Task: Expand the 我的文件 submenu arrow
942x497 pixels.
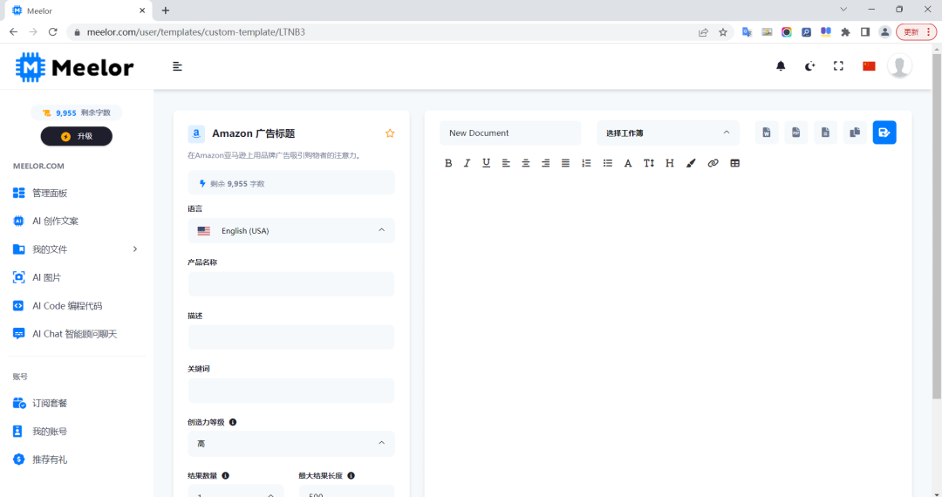Action: (x=135, y=249)
